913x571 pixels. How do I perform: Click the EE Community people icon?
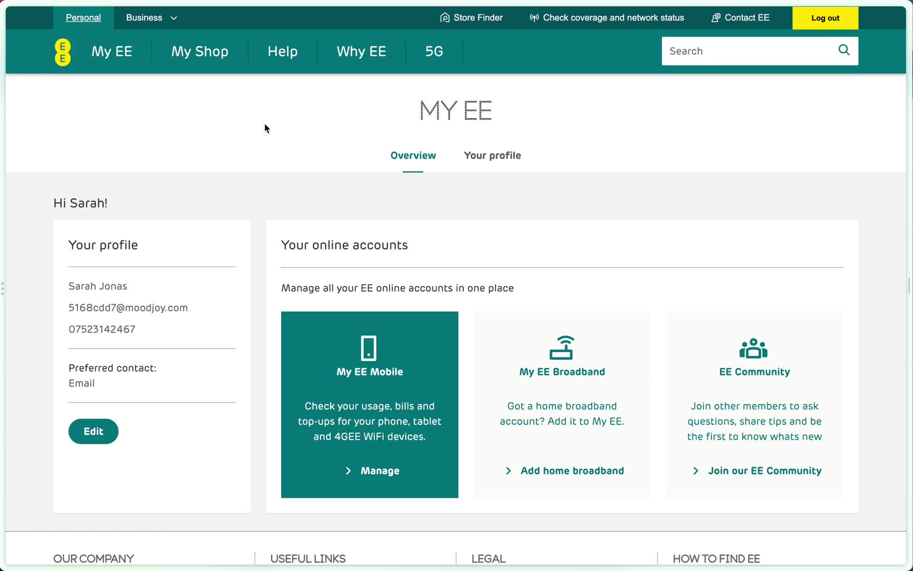(754, 348)
